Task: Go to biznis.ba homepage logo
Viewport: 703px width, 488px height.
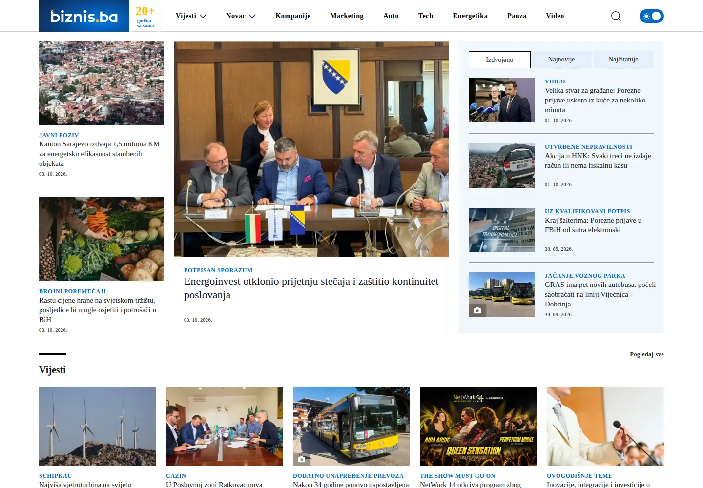Action: coord(84,16)
